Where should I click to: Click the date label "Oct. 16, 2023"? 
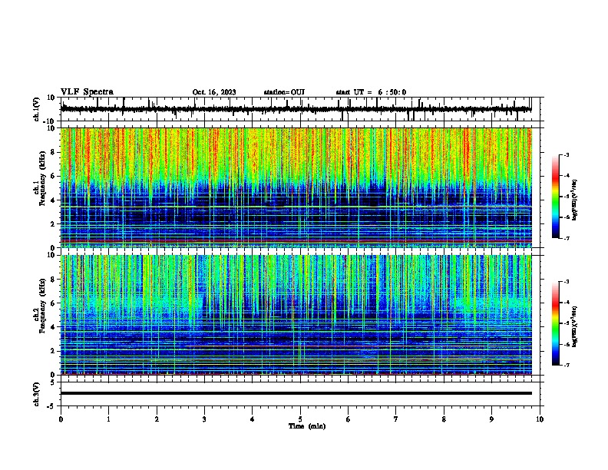click(x=214, y=92)
